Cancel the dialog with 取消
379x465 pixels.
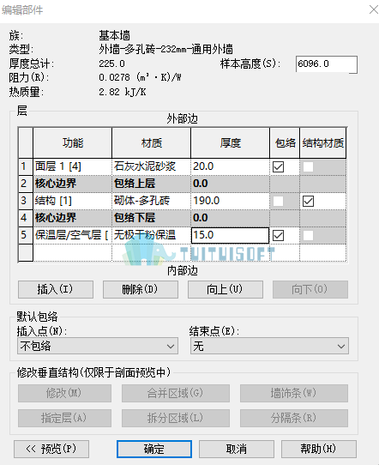[x=237, y=449]
